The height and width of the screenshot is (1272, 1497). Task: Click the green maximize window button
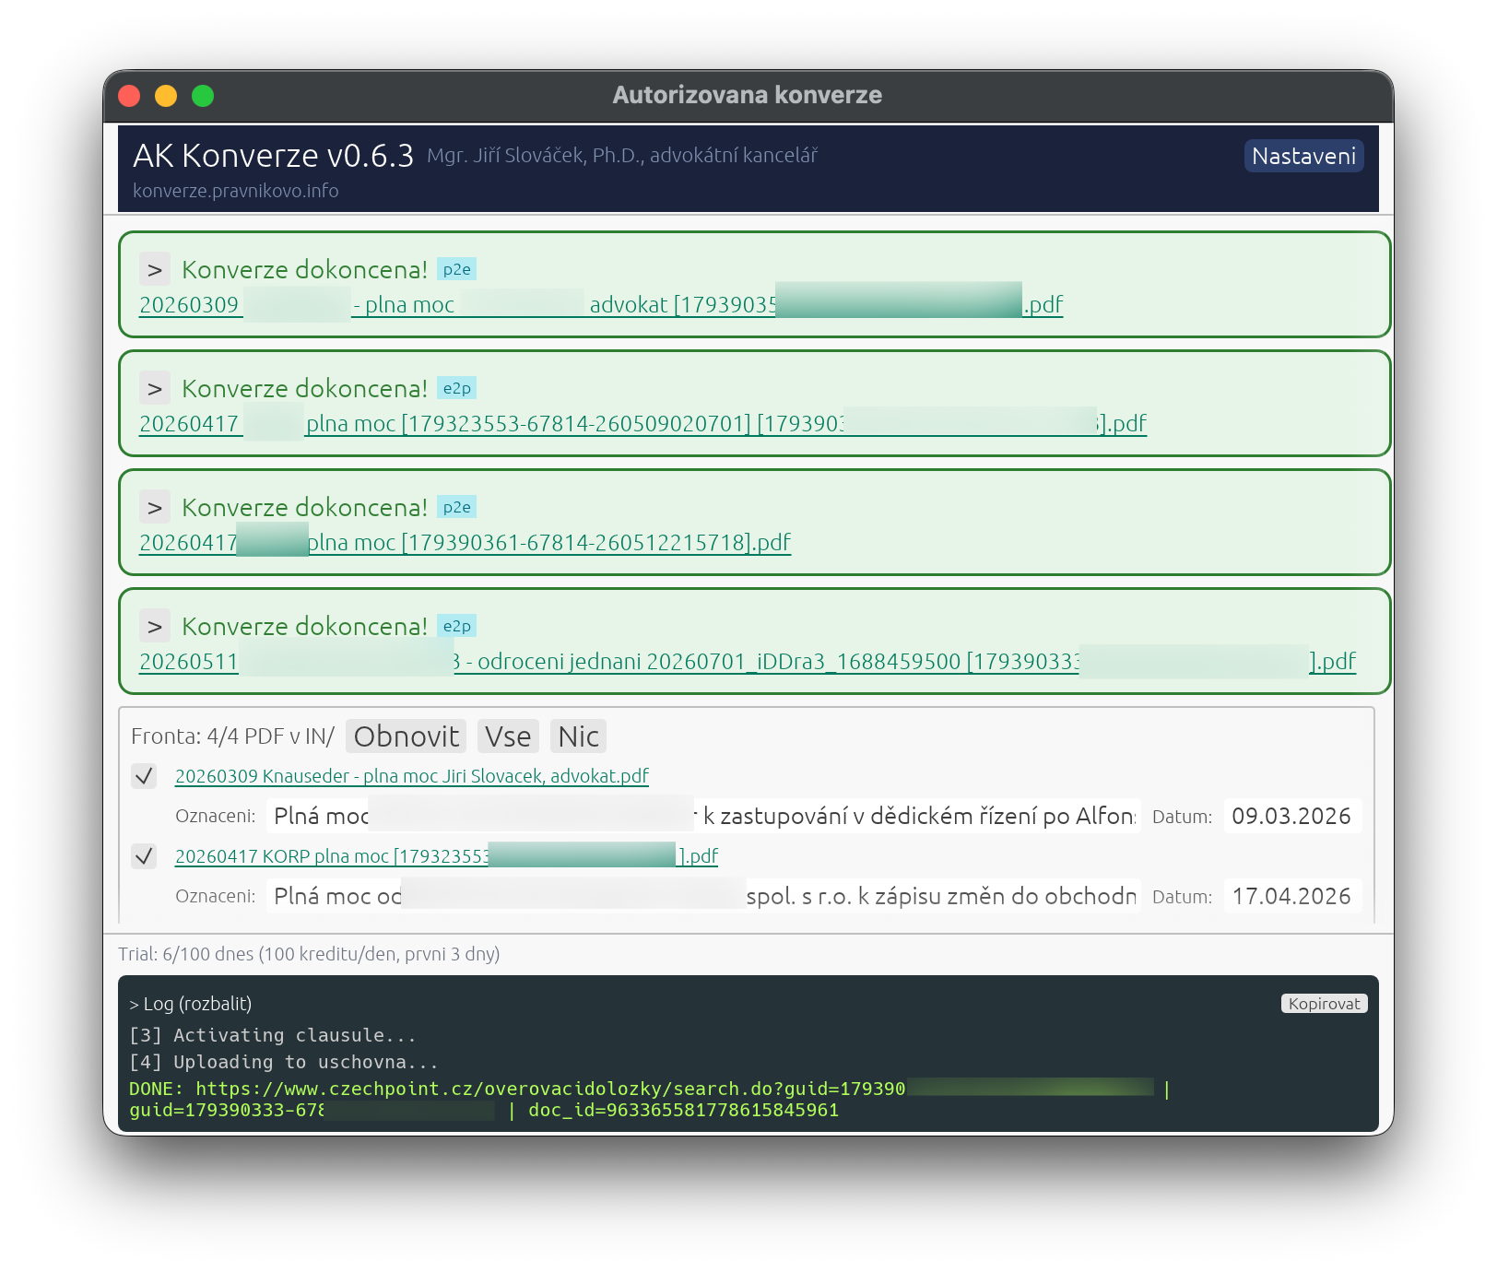(203, 96)
